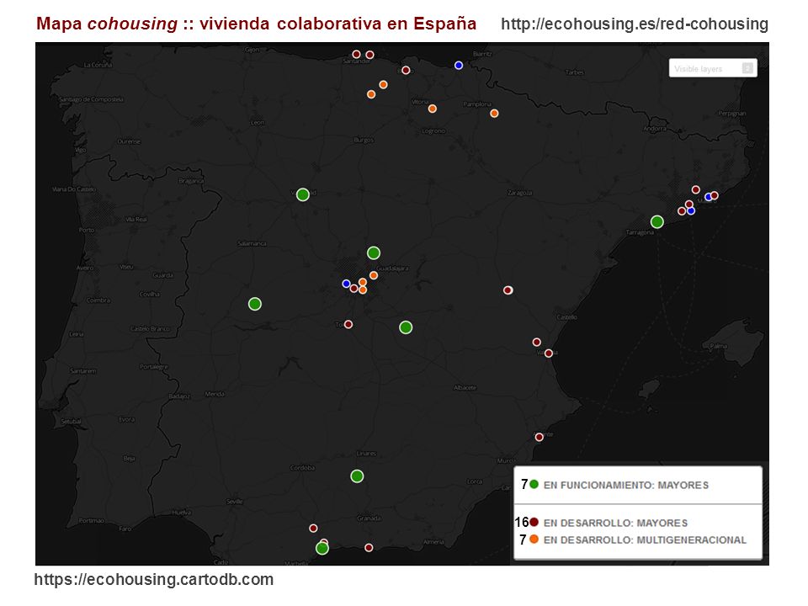Click the dark red legend dot for Mayores
808x606 pixels.
(x=534, y=523)
